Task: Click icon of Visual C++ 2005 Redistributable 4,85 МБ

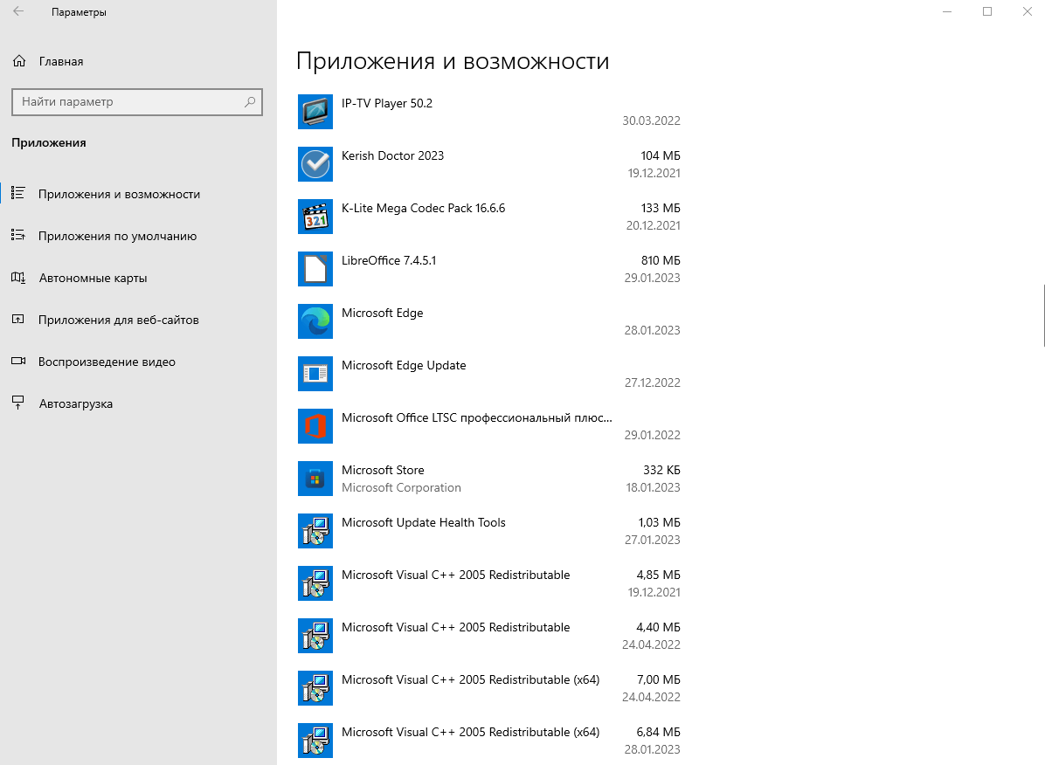Action: point(315,583)
